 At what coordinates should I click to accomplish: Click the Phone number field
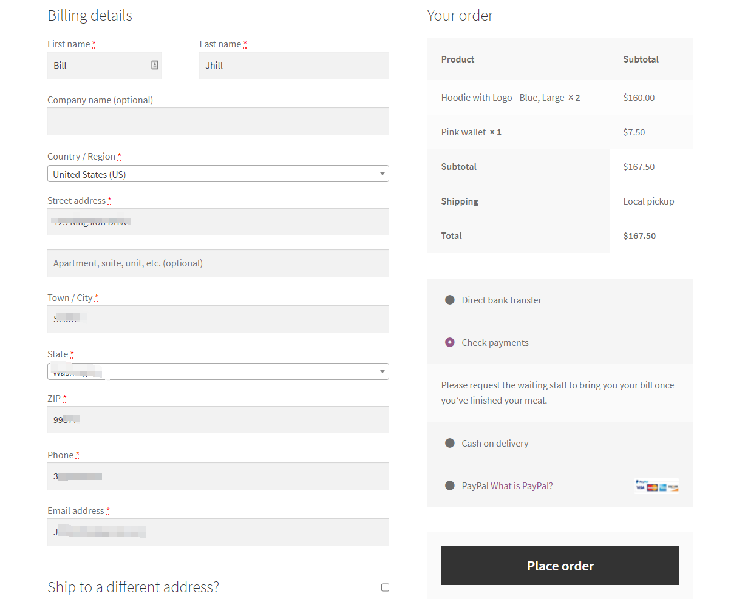point(219,476)
